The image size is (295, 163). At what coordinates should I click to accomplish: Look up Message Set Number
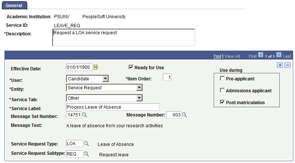84,115
